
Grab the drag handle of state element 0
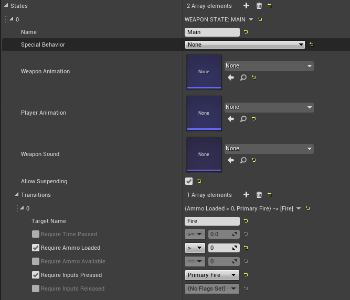pyautogui.click(x=6, y=19)
